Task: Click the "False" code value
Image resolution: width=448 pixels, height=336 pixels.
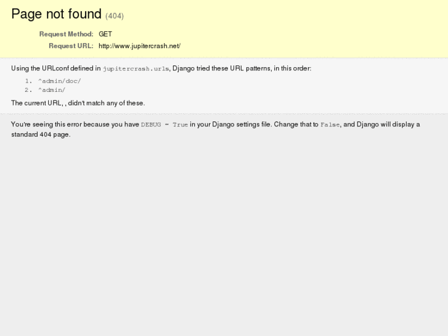Action: (330, 125)
